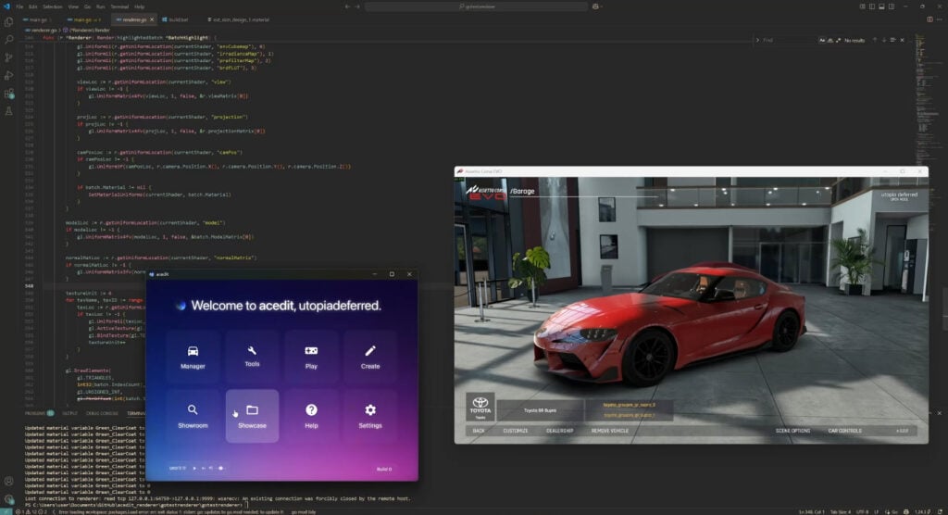948x515 pixels.
Task: Split the VS Code editor to the right
Action: (x=929, y=19)
